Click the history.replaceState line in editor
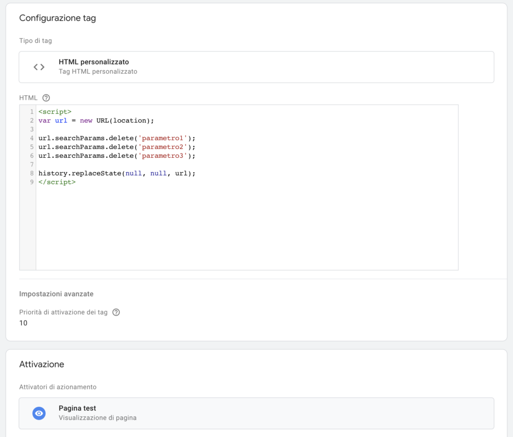This screenshot has width=513, height=437. click(116, 173)
